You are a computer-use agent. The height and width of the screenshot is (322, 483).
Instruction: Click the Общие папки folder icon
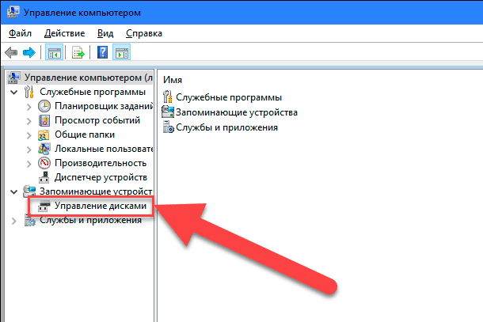point(44,134)
